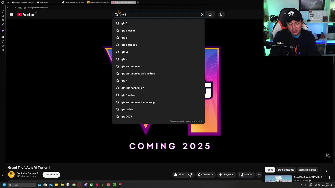Viewport: 335px width, 188px height.
Task: Clear the search box with X
Action: click(202, 15)
